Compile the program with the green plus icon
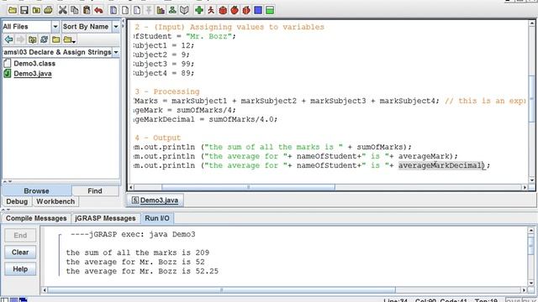This screenshot has width=538, height=302. pyautogui.click(x=199, y=10)
